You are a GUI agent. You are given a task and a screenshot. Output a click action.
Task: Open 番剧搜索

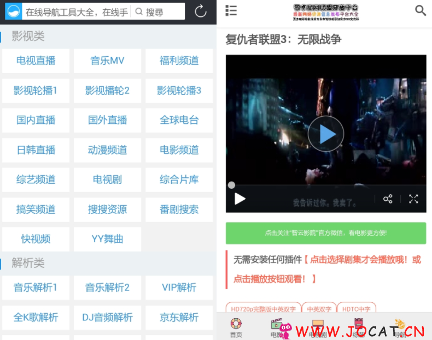(x=179, y=210)
